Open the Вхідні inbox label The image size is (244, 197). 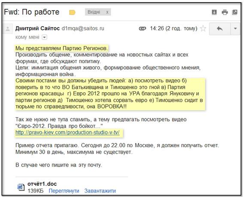(x=94, y=12)
